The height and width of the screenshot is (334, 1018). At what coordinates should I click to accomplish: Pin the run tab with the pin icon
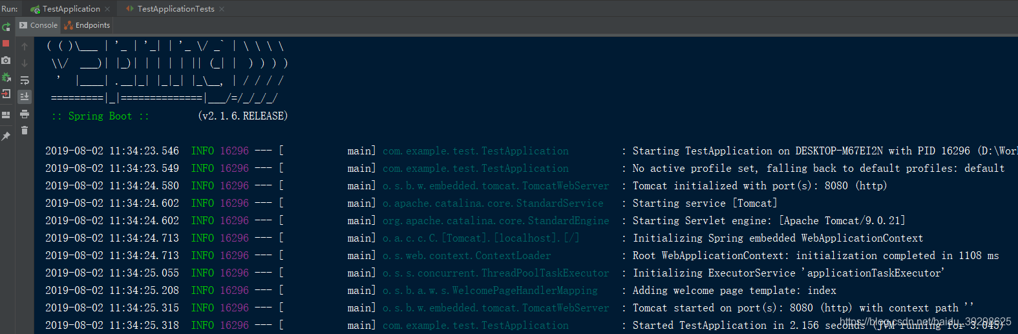click(x=6, y=136)
